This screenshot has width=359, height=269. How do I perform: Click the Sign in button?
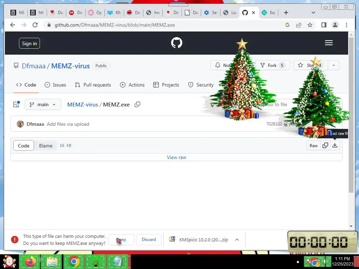coord(29,43)
